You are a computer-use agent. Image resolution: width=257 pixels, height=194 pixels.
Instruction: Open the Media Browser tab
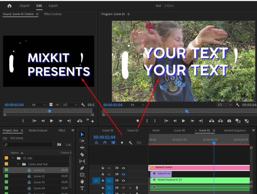(x=38, y=130)
